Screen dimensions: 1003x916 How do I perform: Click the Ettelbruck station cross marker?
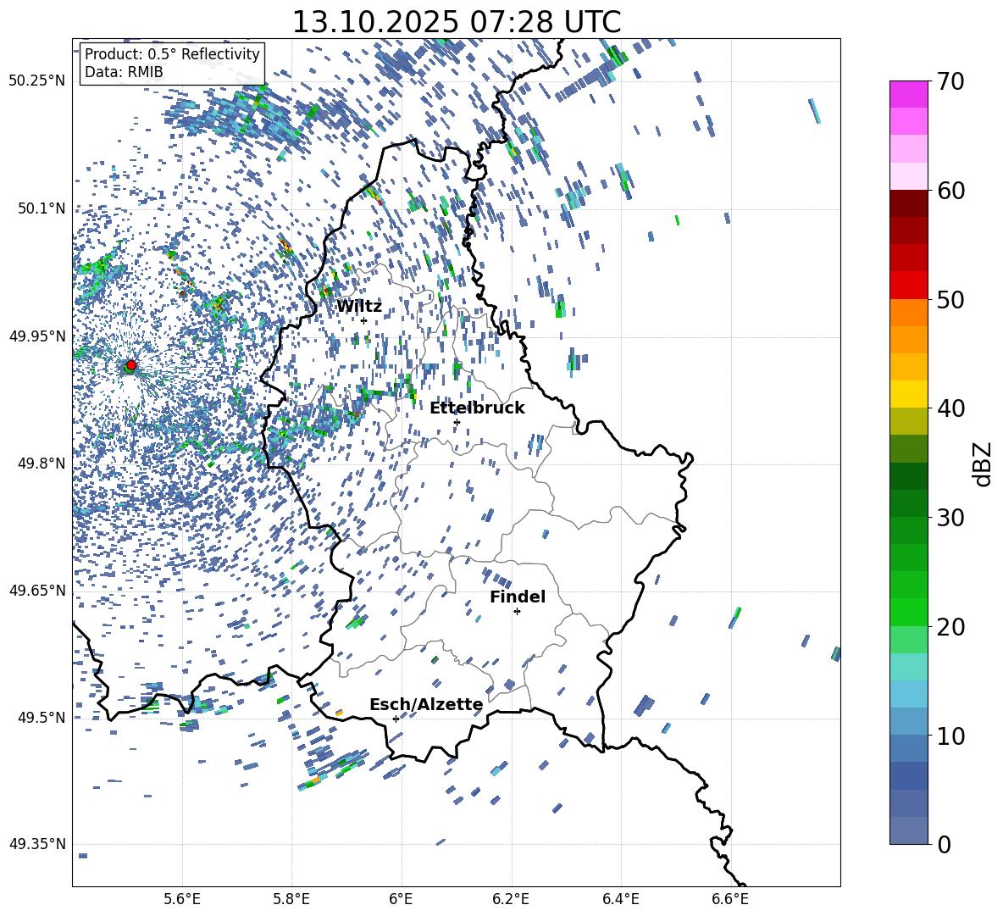457,422
